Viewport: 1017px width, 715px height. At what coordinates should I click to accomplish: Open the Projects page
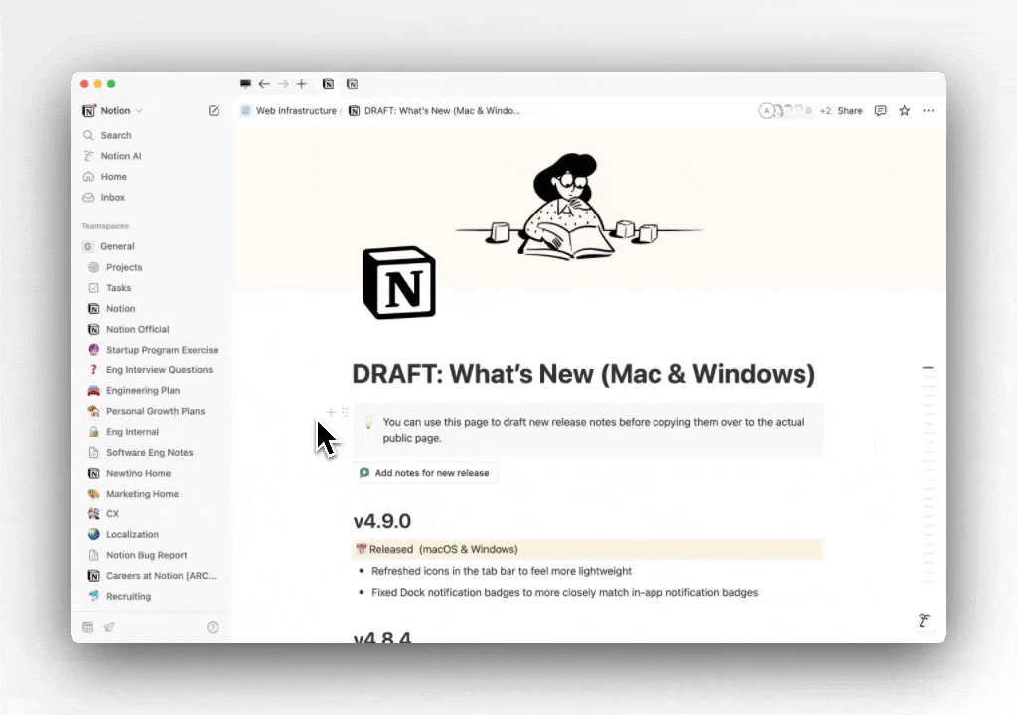click(124, 267)
